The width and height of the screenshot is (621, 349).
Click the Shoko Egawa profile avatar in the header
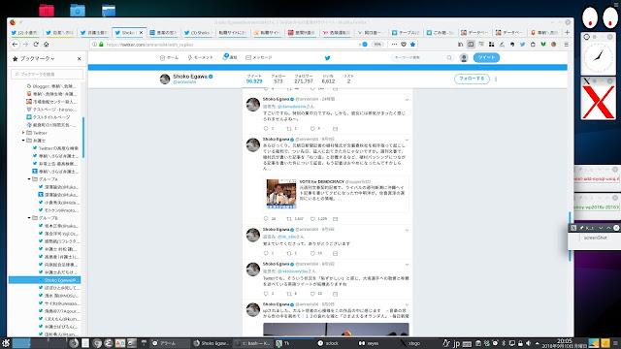pos(165,79)
